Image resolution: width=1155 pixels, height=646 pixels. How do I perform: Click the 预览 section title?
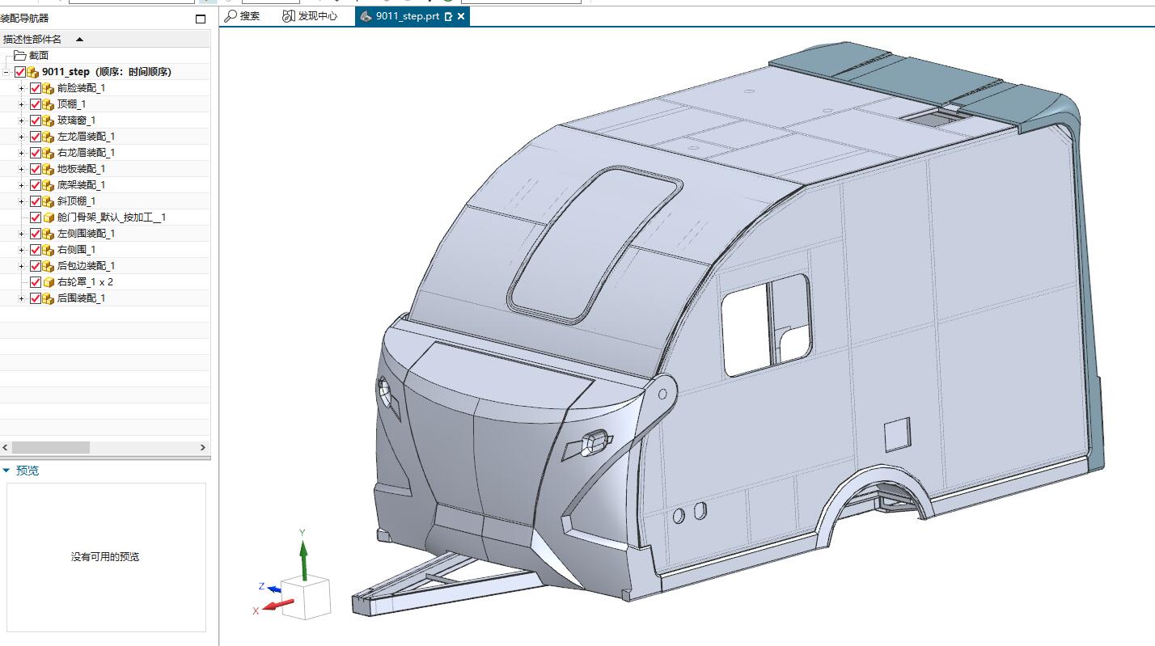(x=27, y=471)
